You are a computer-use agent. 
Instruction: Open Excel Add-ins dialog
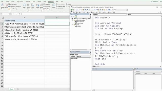[x=28, y=6]
